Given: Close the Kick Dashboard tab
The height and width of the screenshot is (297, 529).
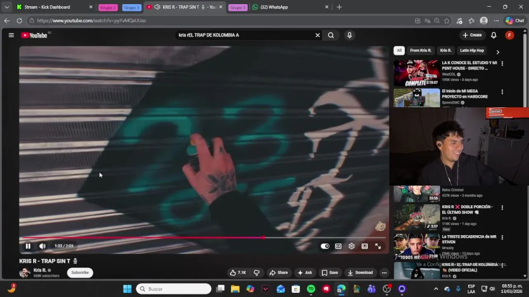Looking at the screenshot, I should tap(91, 7).
